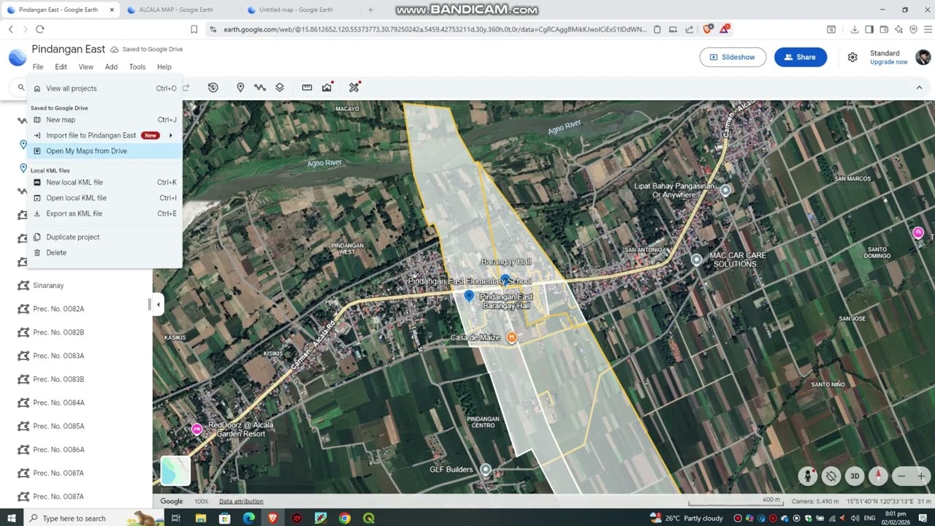Viewport: 935px width, 526px height.
Task: Select the Add placemark tool
Action: tap(240, 88)
